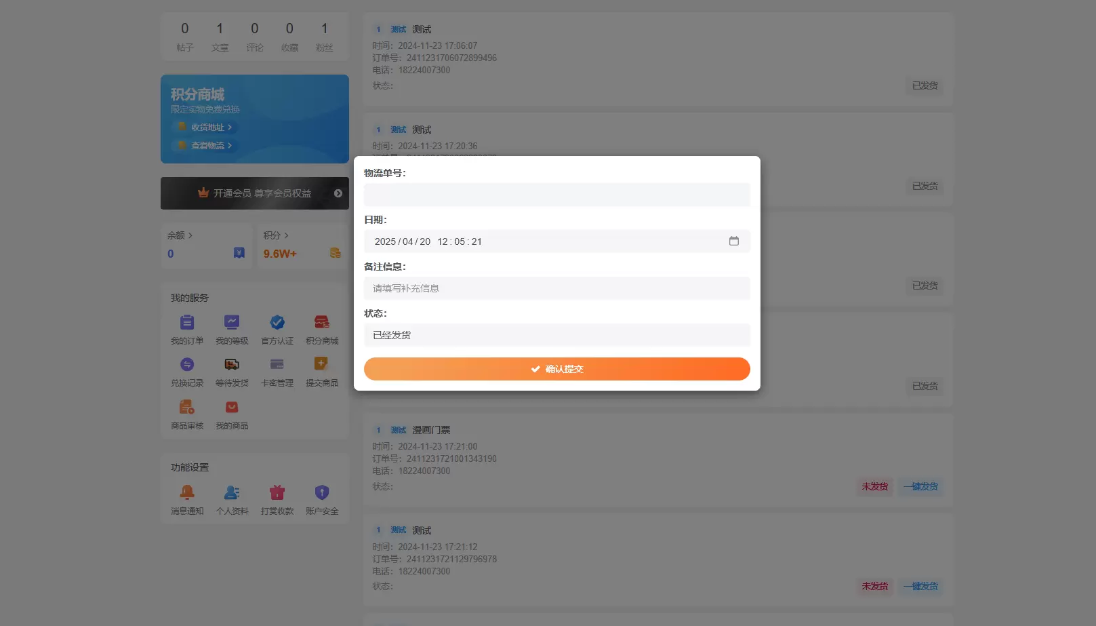Click the 积分商城 banner title

tap(197, 94)
